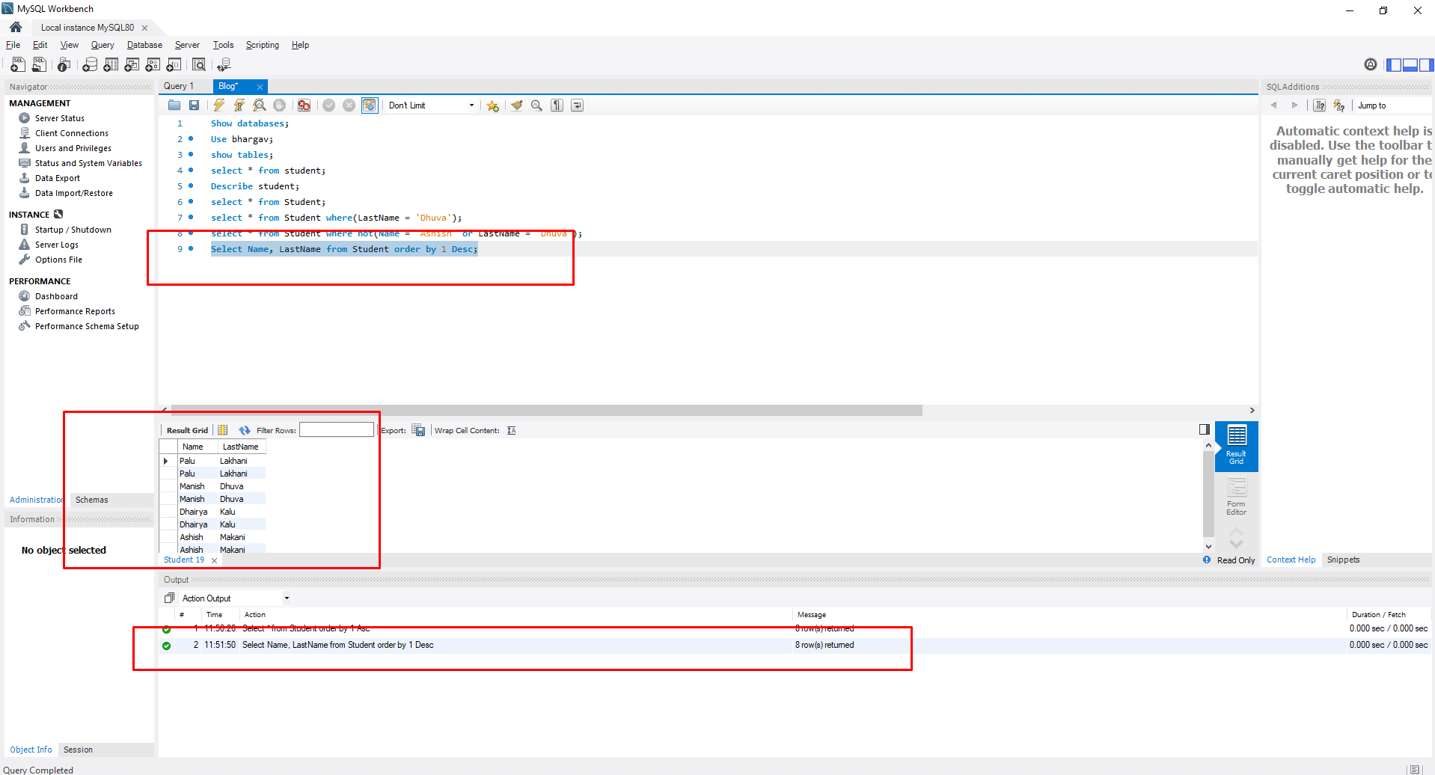Screen dimensions: 1435x775
Task: Click the Save Script icon in query toolbar
Action: pos(194,105)
